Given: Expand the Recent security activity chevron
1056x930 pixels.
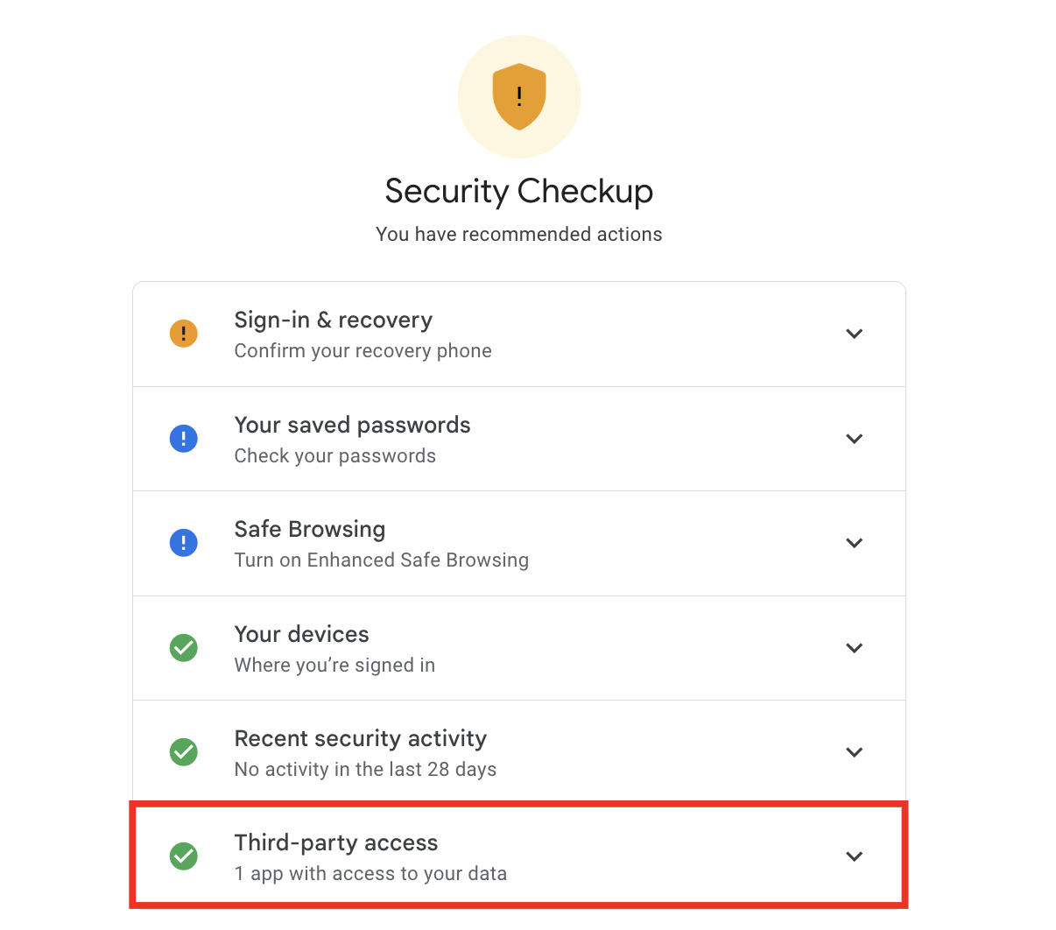Looking at the screenshot, I should (855, 752).
